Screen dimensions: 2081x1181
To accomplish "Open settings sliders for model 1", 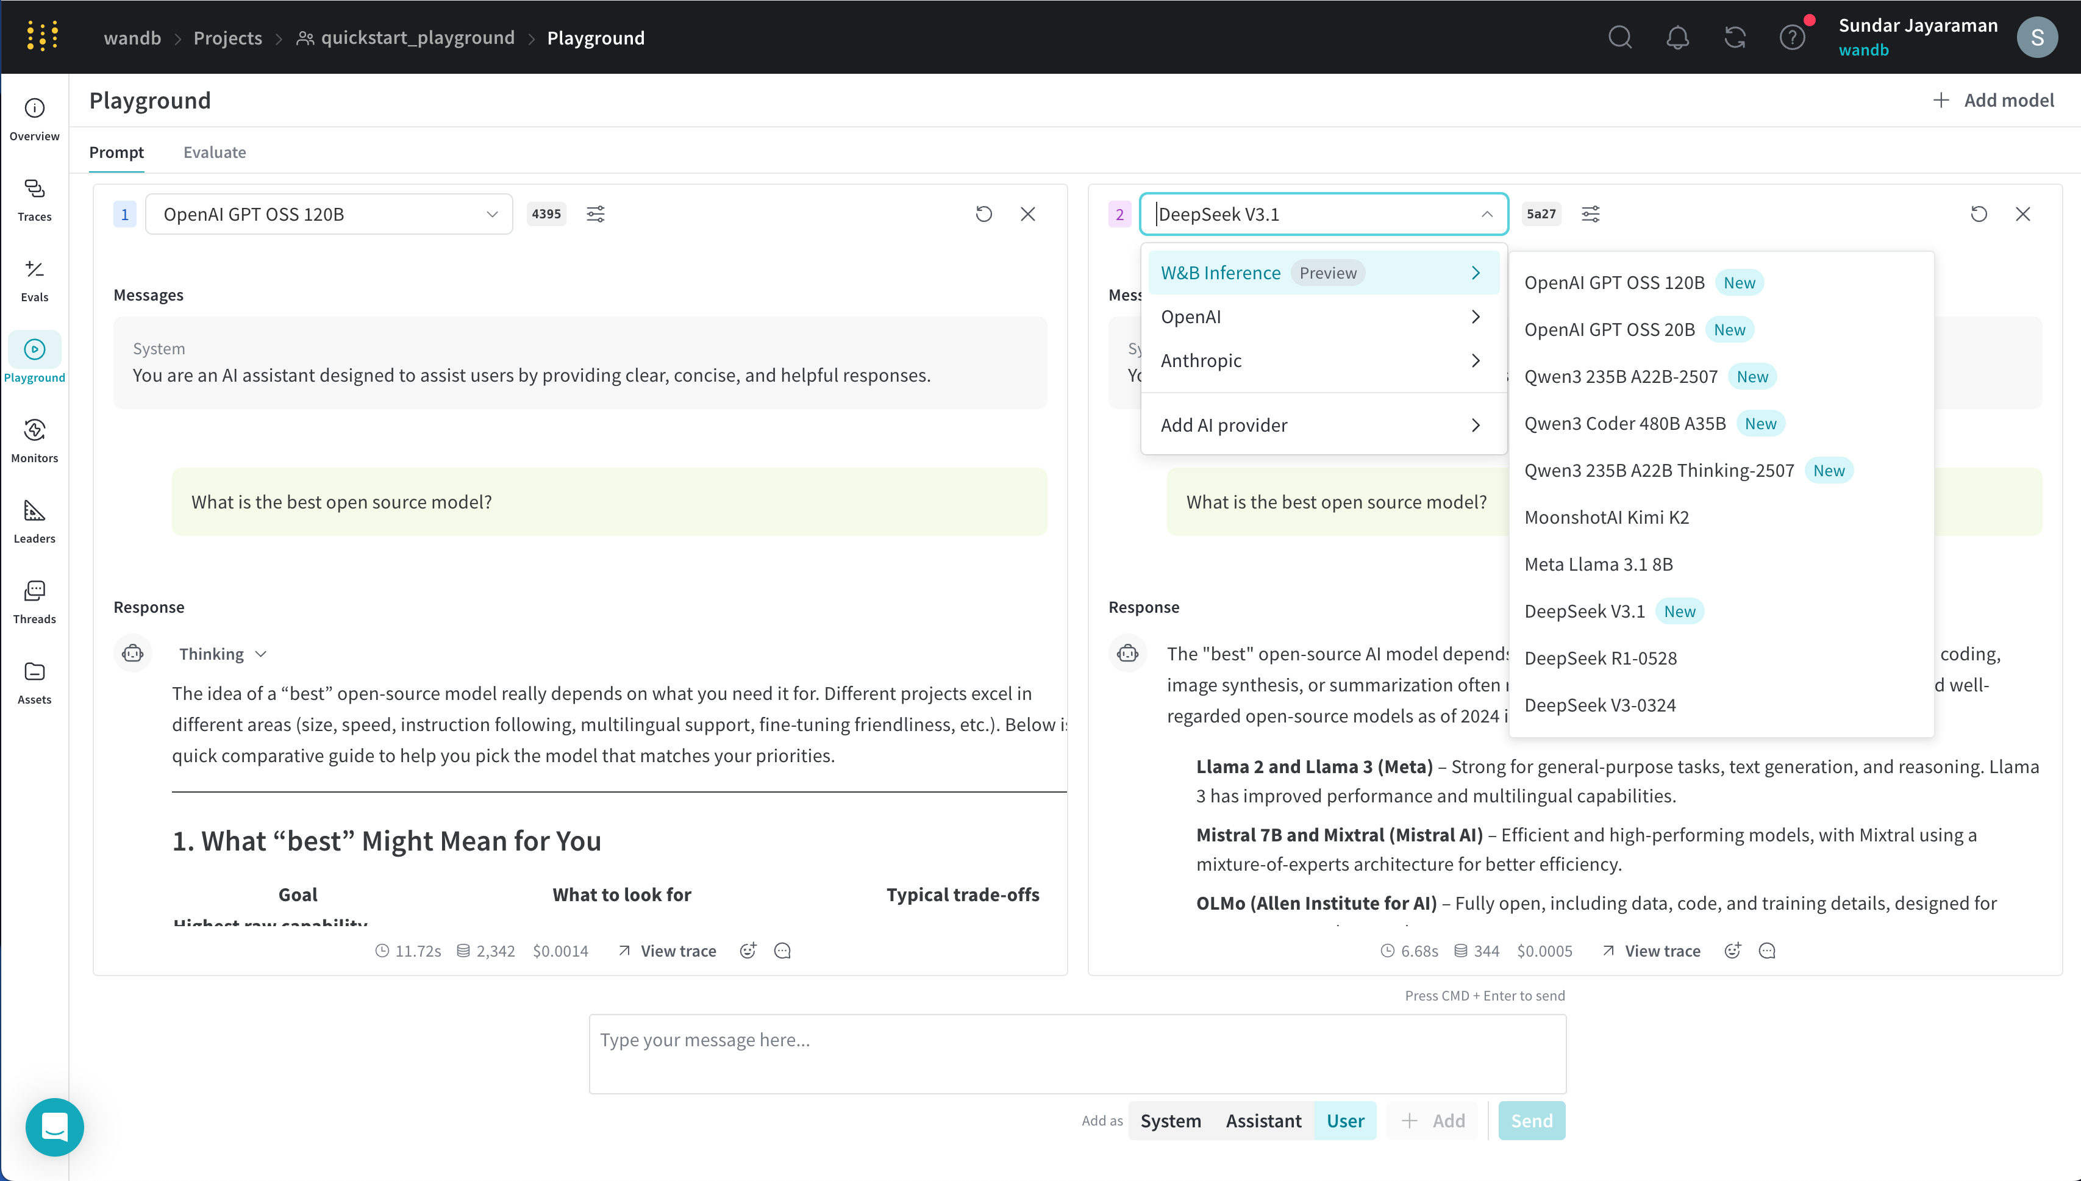I will click(595, 214).
